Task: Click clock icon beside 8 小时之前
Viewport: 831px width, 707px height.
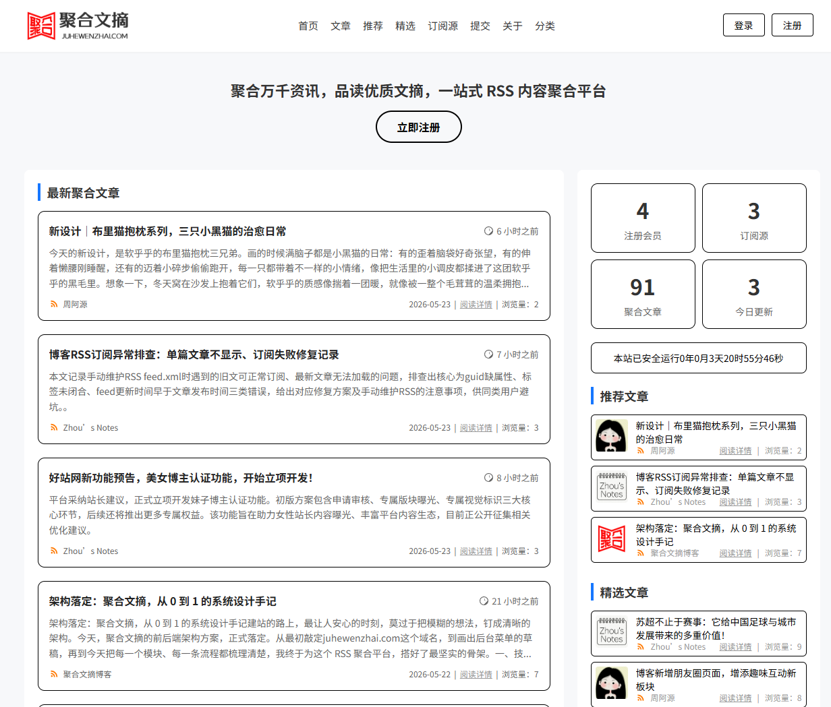Action: [x=488, y=478]
